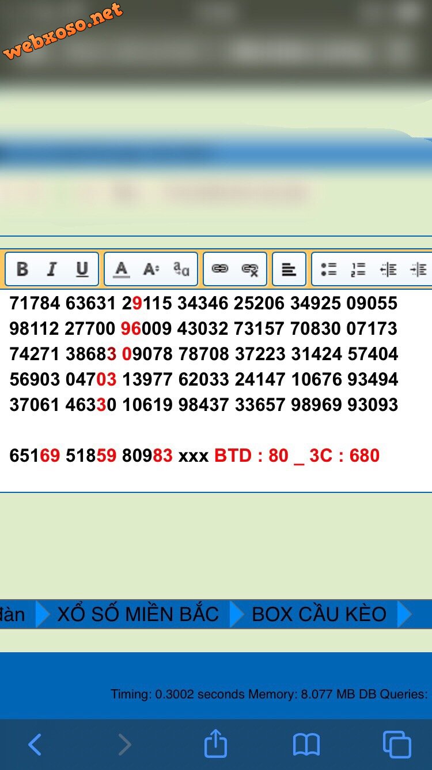Tap the Safari share icon
Image resolution: width=432 pixels, height=770 pixels.
coord(215,743)
